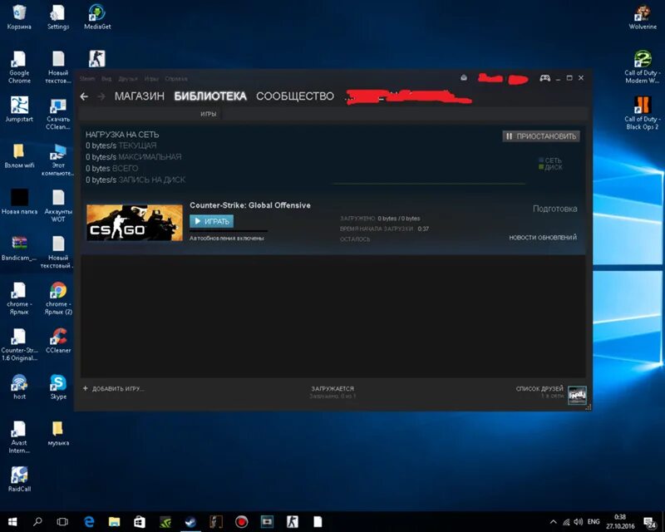Select the музыка folder
Screen dimensions: 665x532
coord(58,433)
